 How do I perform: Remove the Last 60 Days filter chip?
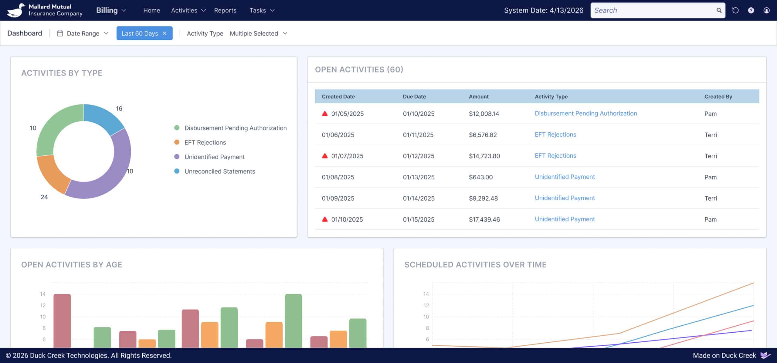(x=165, y=33)
